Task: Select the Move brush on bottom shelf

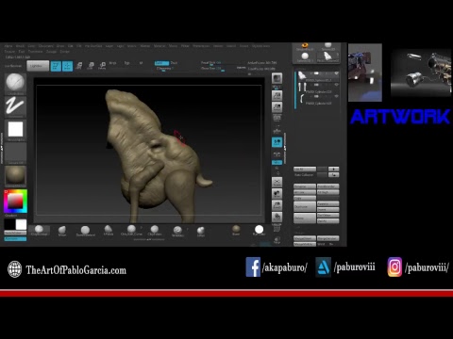Action: point(62,231)
